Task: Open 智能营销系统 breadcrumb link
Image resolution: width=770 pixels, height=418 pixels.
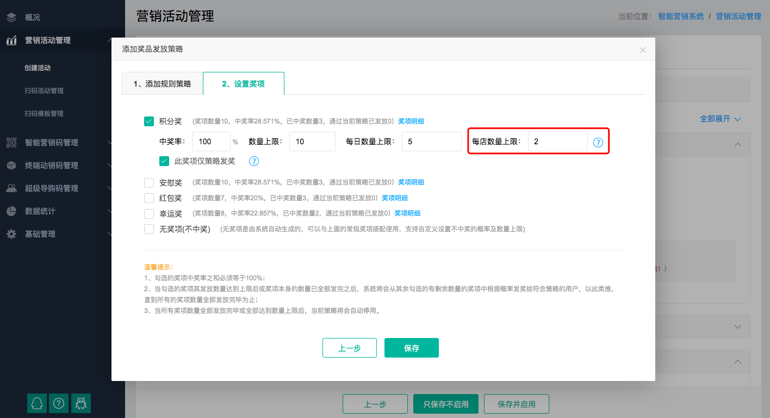Action: click(681, 16)
